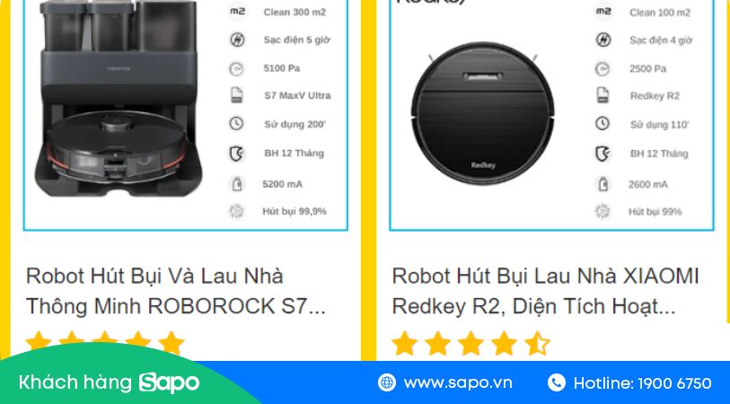Click the battery icon next to 5200 mA

pyautogui.click(x=237, y=184)
